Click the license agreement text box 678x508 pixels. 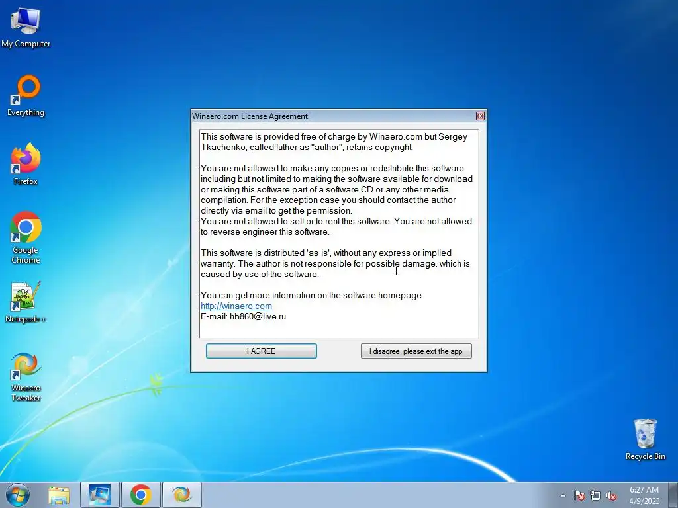(x=338, y=233)
